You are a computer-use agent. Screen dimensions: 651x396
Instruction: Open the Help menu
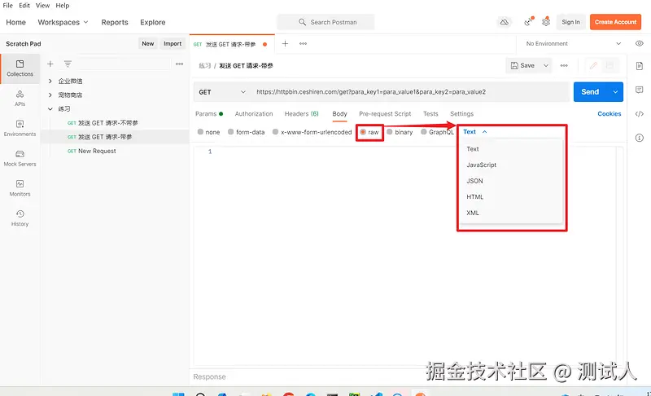[63, 6]
